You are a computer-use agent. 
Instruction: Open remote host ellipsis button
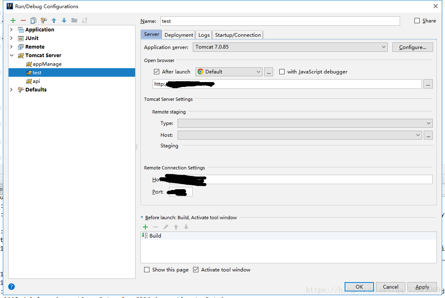pyautogui.click(x=428, y=135)
